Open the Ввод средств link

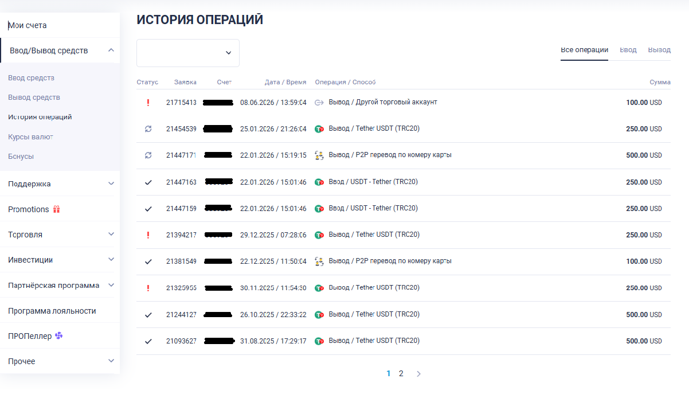(31, 77)
